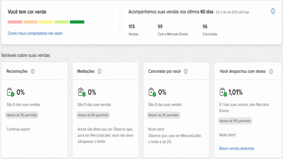Open the sales period info icon top right
This screenshot has width=283, height=159.
(273, 11)
